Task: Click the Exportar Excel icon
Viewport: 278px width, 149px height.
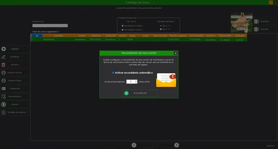Action: [x=257, y=29]
